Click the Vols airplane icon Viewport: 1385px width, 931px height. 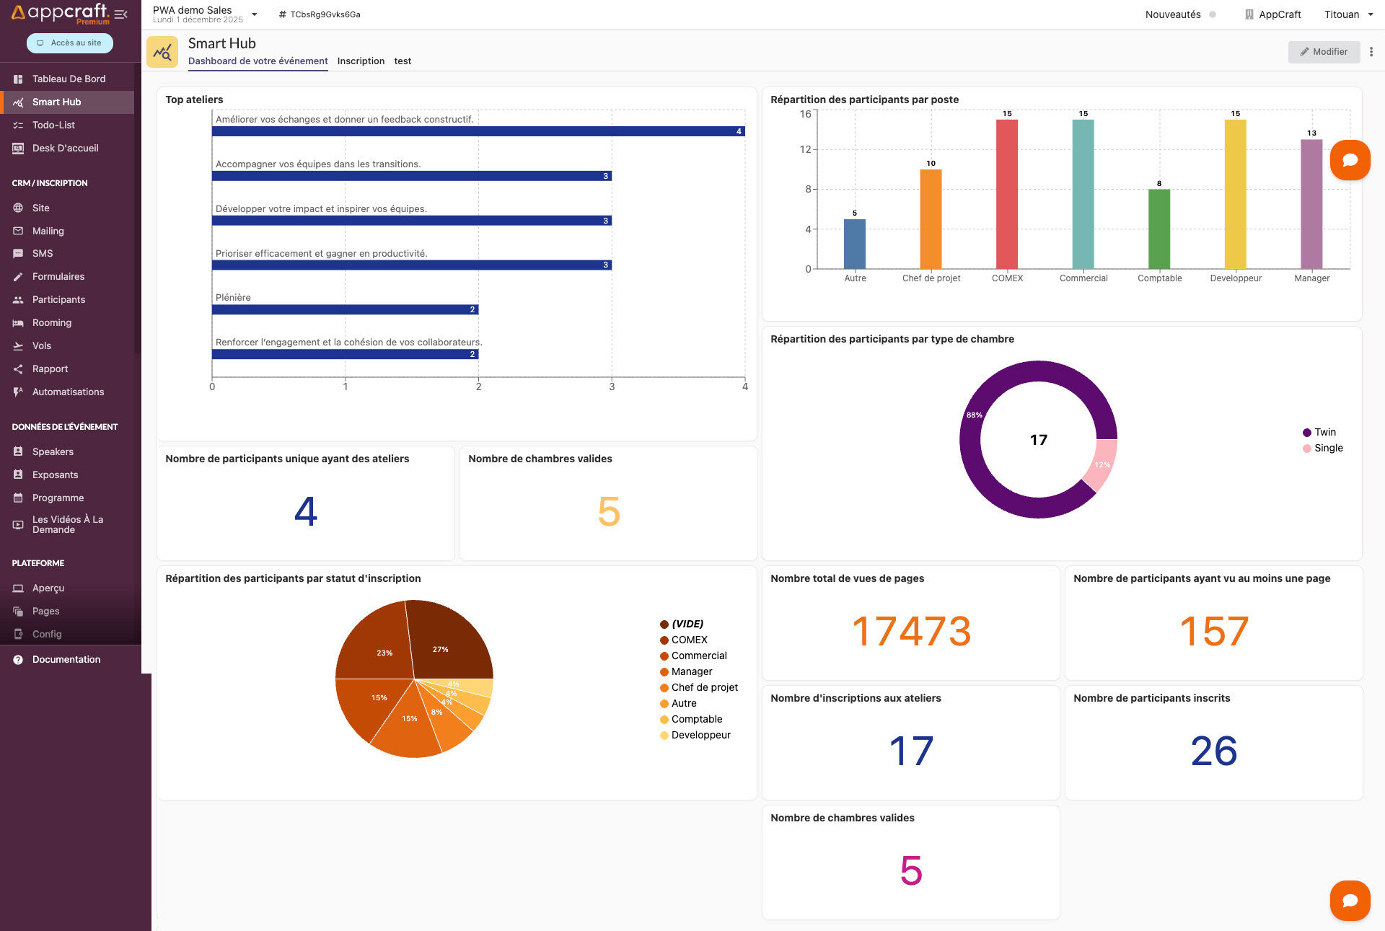[x=18, y=346]
